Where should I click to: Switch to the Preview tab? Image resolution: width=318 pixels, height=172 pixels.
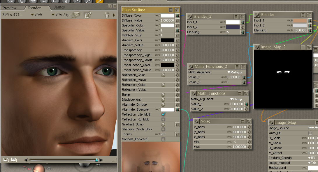tap(10, 8)
